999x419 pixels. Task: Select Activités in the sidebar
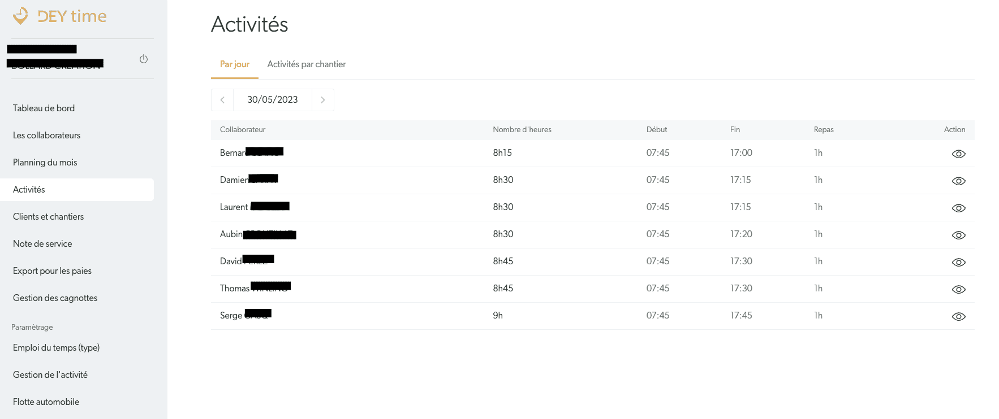point(77,190)
